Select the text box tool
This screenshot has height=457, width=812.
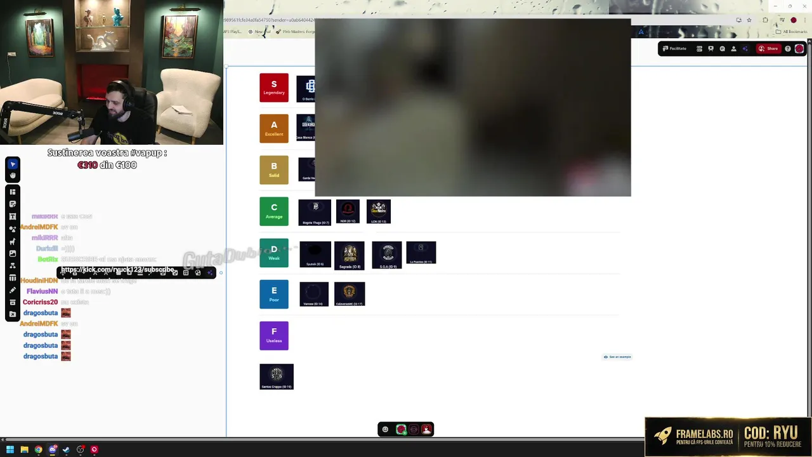13,216
